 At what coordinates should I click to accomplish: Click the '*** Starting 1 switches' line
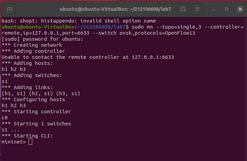pos(36,124)
